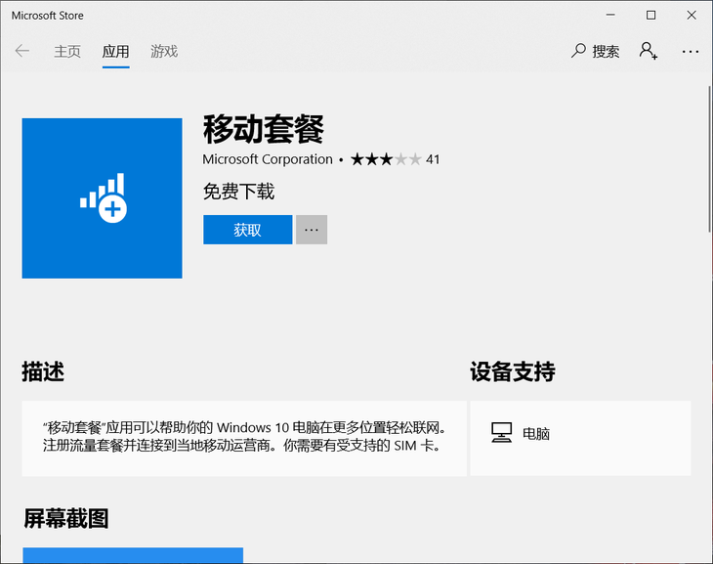The width and height of the screenshot is (713, 564).
Task: Go to the 主页 tab
Action: coord(67,51)
